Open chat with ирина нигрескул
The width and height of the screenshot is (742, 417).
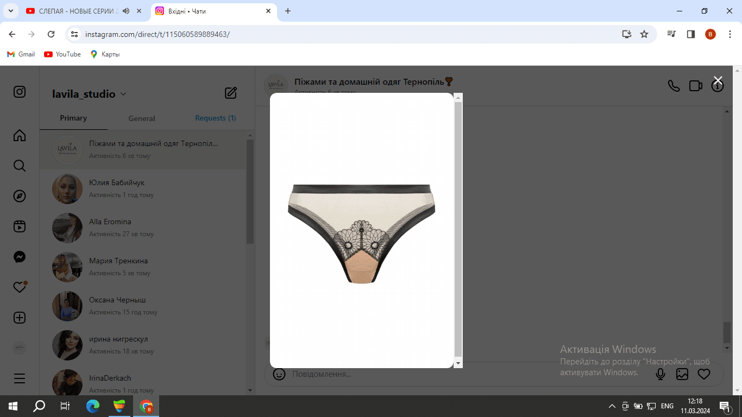coord(143,345)
